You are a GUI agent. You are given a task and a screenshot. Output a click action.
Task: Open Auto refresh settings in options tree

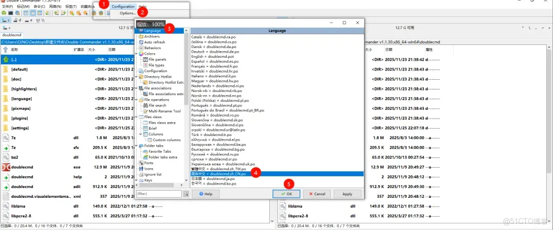pyautogui.click(x=154, y=42)
